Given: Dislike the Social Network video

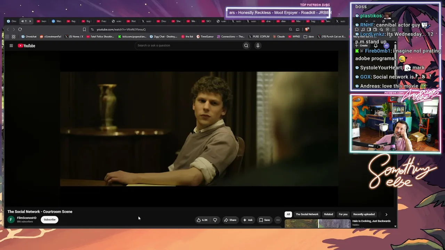Looking at the screenshot, I should point(215,220).
